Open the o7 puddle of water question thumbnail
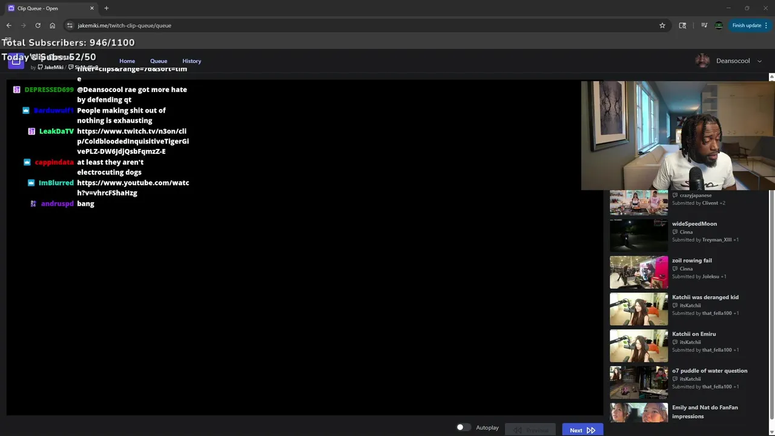The width and height of the screenshot is (775, 436). (x=639, y=383)
